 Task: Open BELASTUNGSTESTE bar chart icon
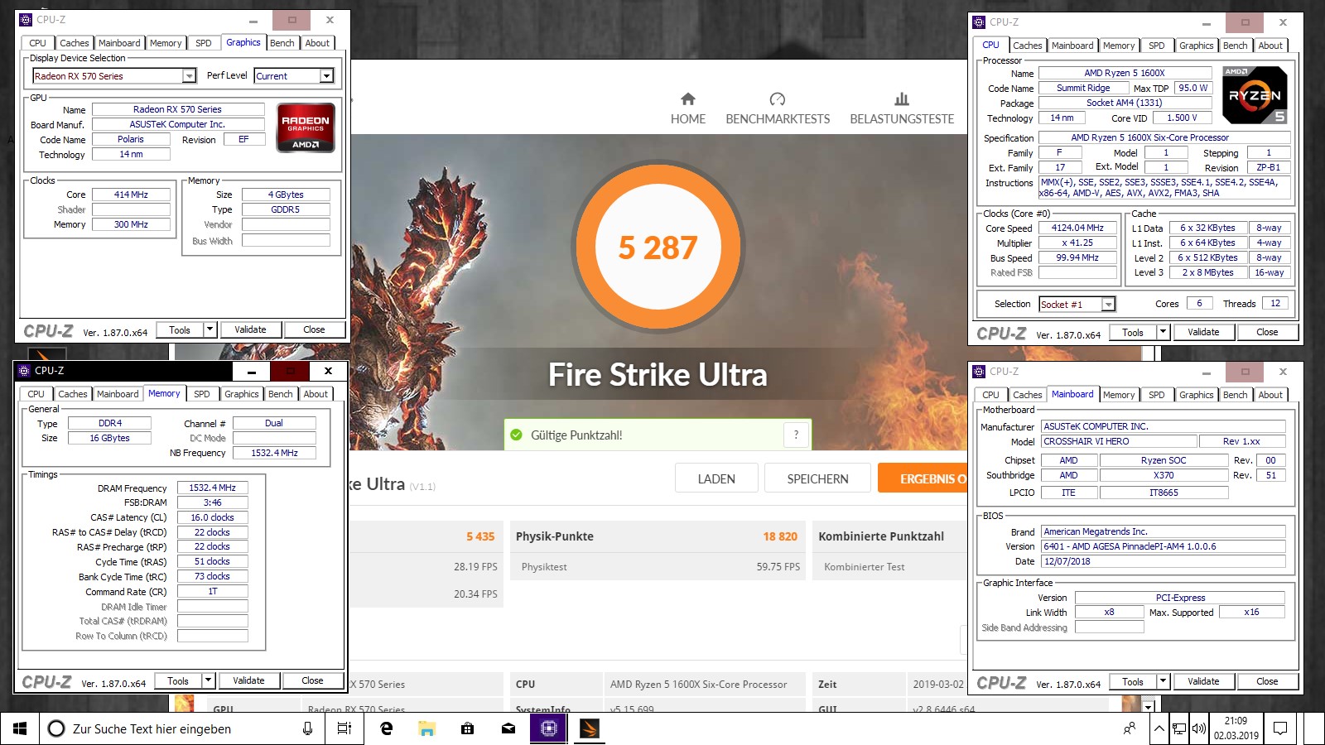pyautogui.click(x=902, y=99)
